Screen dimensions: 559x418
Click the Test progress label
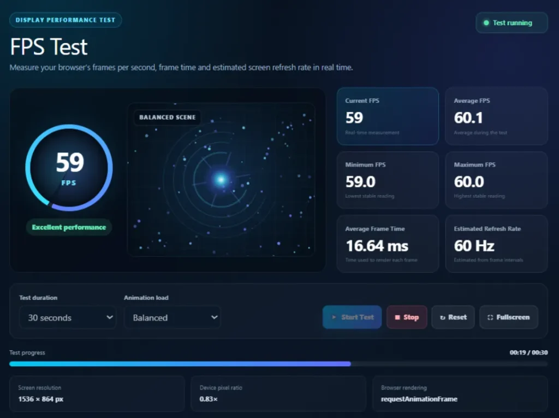pyautogui.click(x=27, y=352)
